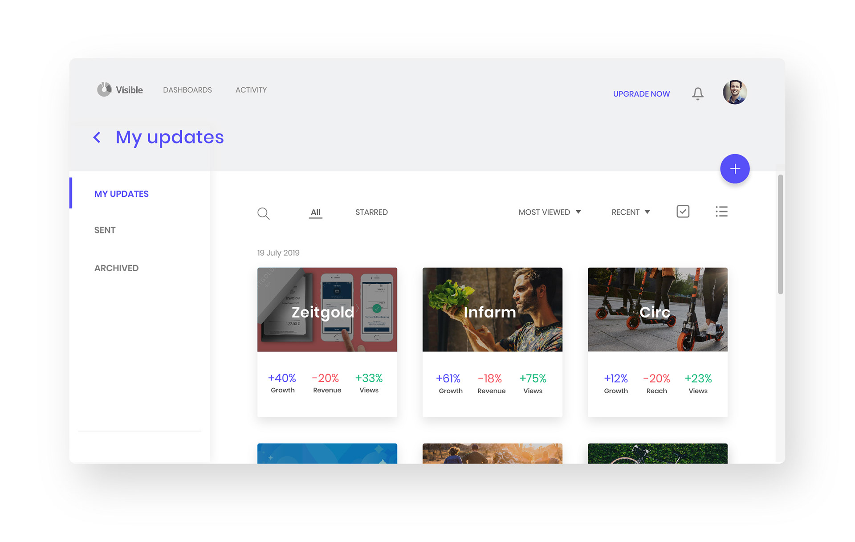855x542 pixels.
Task: Switch to the Starred tab
Action: click(x=371, y=212)
